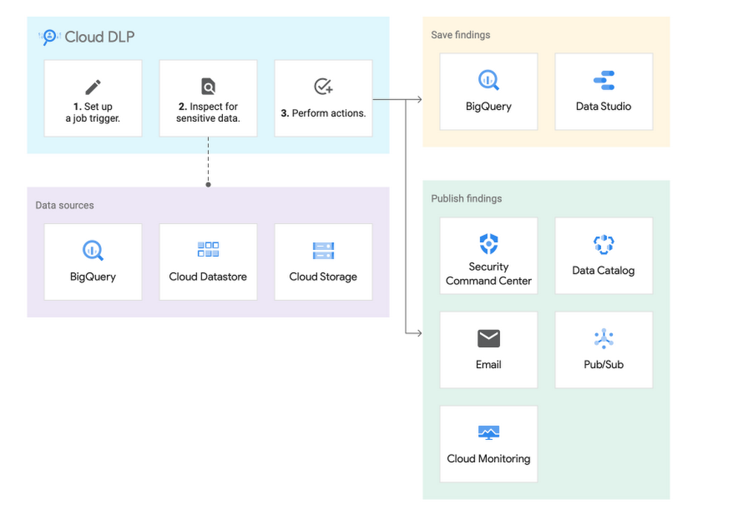Click the Email envelope icon
This screenshot has width=743, height=514.
click(x=488, y=337)
